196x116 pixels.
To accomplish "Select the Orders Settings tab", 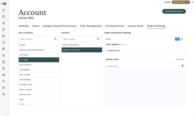I will pyautogui.click(x=156, y=26).
